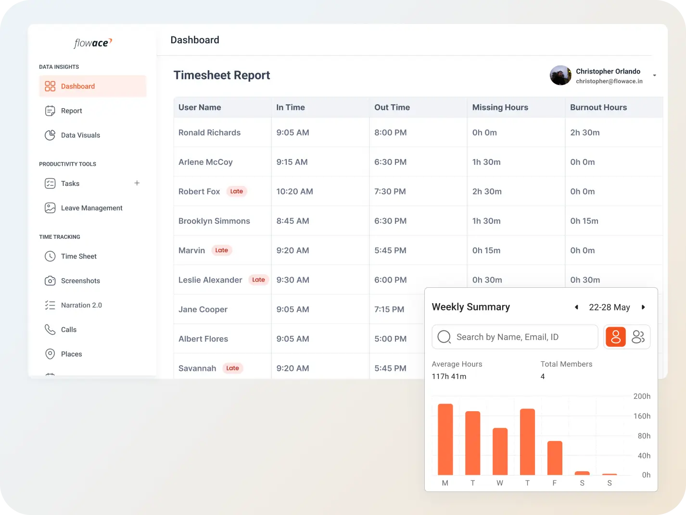Click the Calls phone icon
686x515 pixels.
point(50,330)
